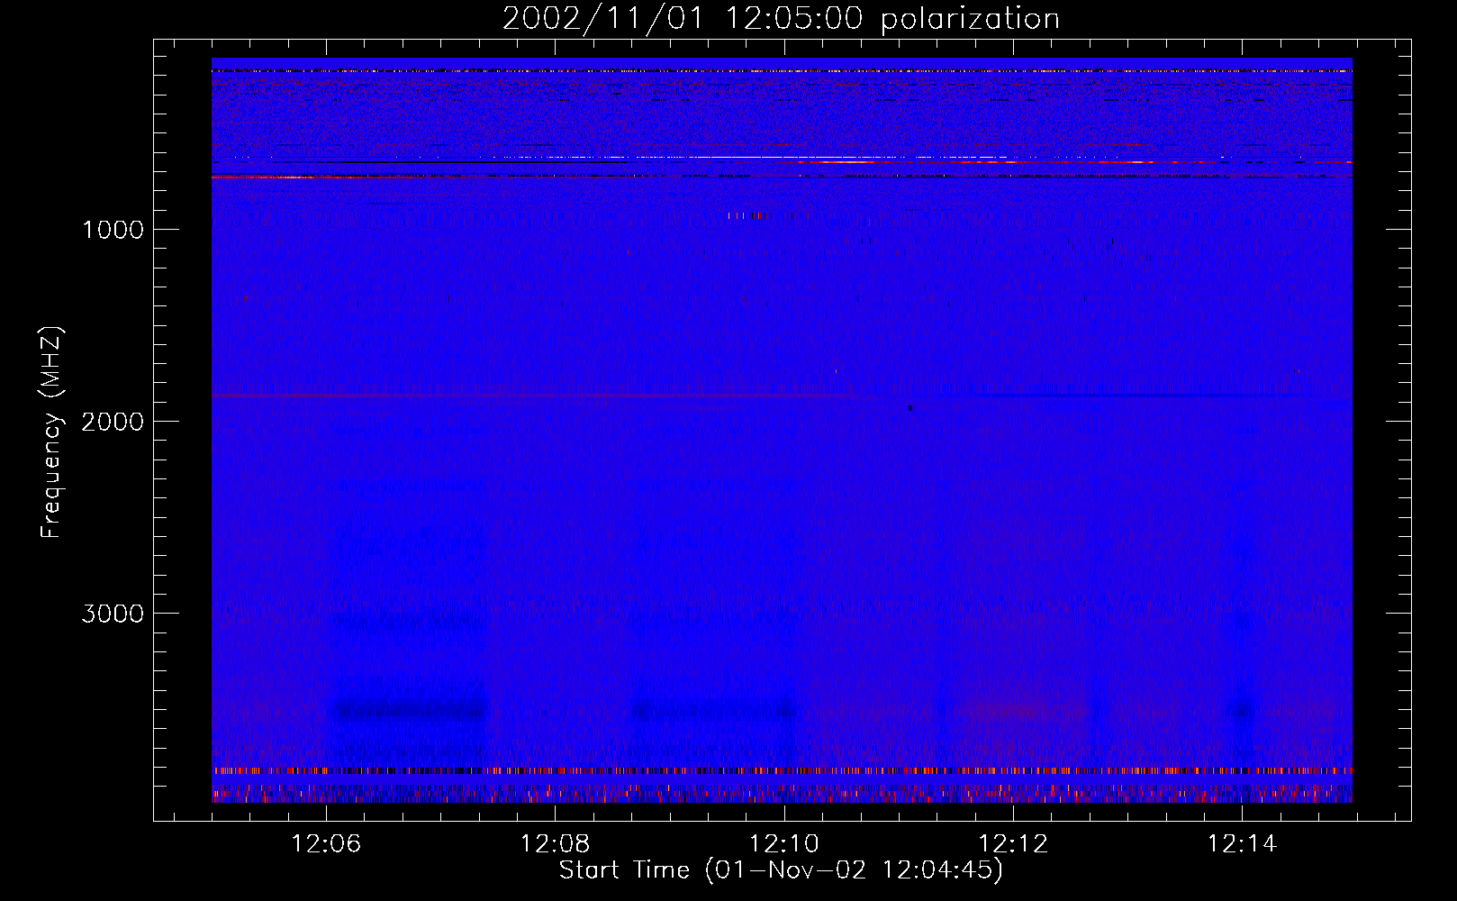This screenshot has height=901, width=1457.
Task: Click the 'Frequency (MHZ)' axis label
Action: (x=51, y=432)
